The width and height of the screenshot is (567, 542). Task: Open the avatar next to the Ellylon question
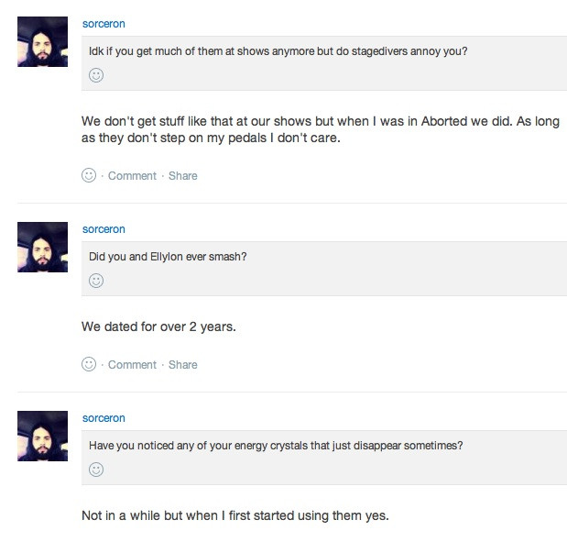[x=43, y=247]
